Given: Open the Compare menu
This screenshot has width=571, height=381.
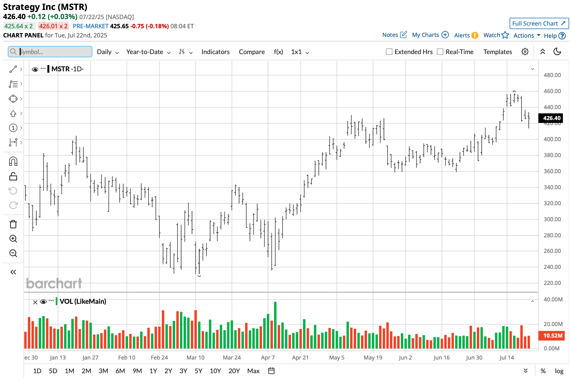Looking at the screenshot, I should 252,52.
